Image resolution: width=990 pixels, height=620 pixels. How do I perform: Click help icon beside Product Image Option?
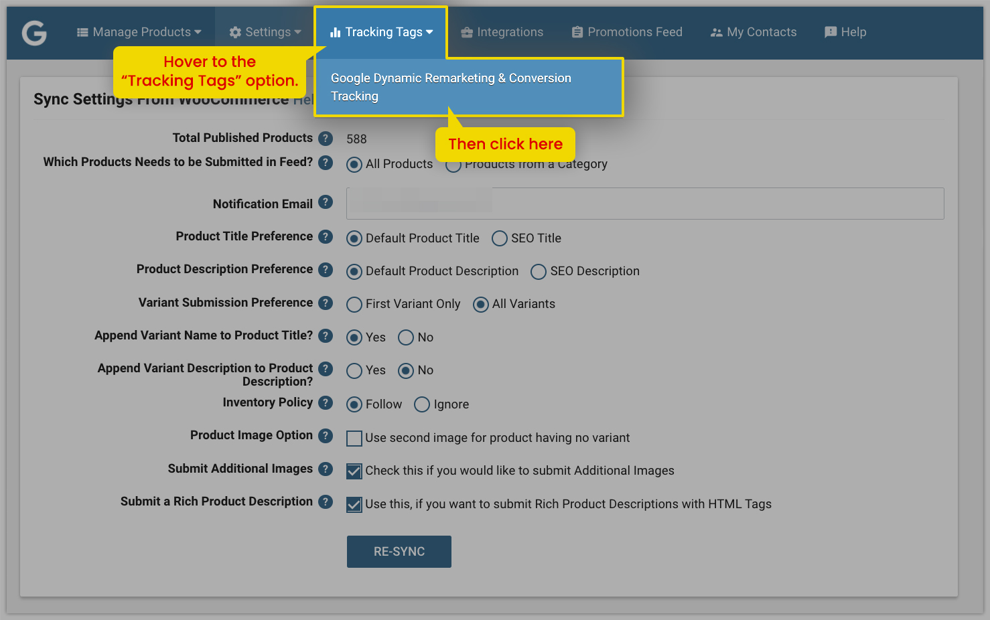(326, 436)
